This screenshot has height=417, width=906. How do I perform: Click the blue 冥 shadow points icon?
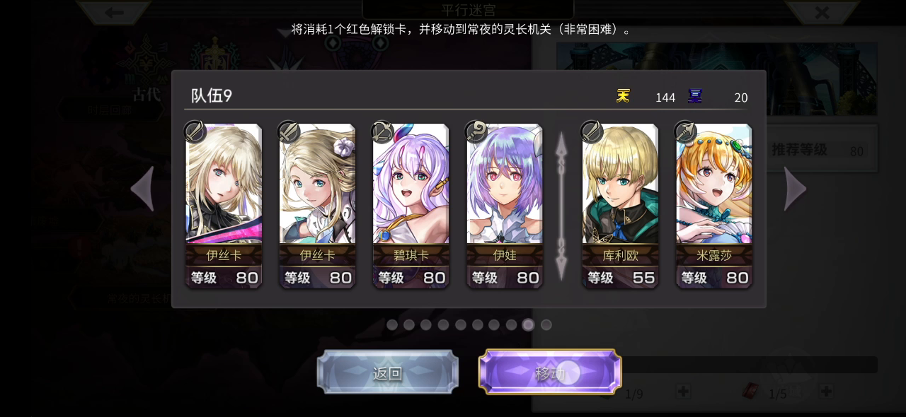tap(695, 97)
